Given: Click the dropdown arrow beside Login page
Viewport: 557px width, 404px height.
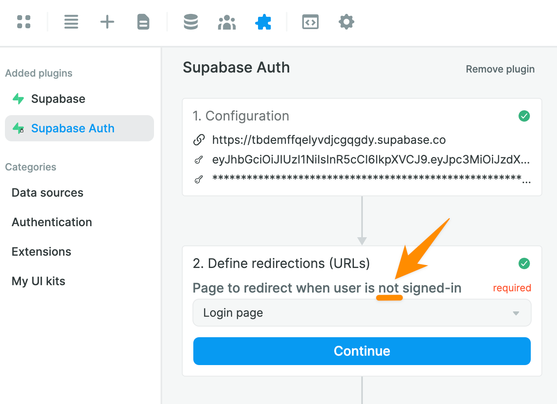Looking at the screenshot, I should pos(516,313).
